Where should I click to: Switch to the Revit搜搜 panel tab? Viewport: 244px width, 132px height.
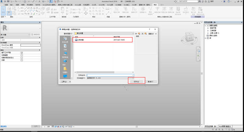point(225,127)
